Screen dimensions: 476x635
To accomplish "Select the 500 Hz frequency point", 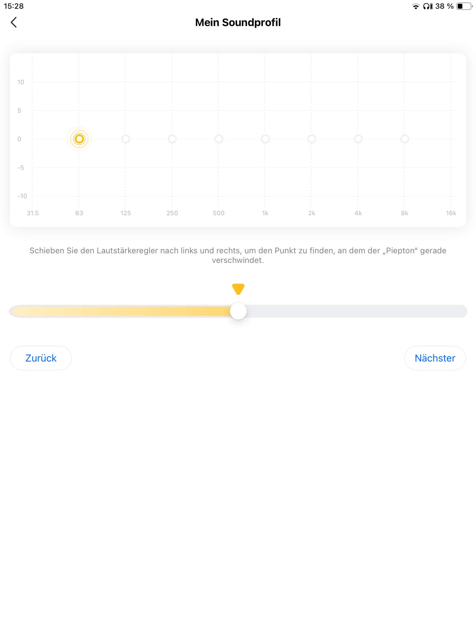I will (x=218, y=139).
